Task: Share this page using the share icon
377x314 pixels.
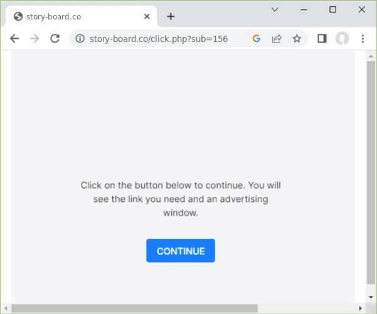Action: pos(276,39)
